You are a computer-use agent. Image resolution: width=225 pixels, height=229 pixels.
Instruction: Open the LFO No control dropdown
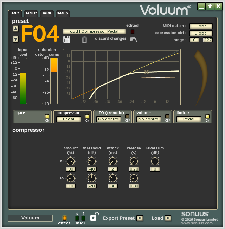pos(109,119)
